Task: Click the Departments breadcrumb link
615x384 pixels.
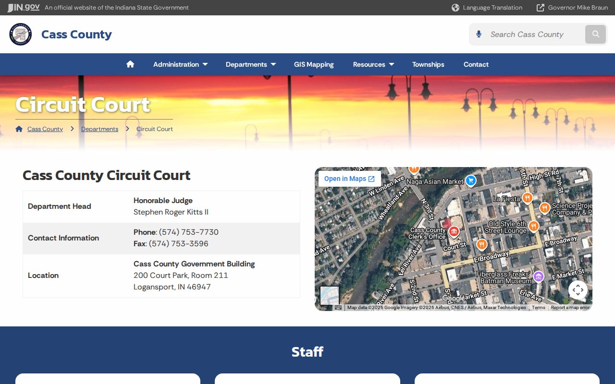Action: coord(99,129)
